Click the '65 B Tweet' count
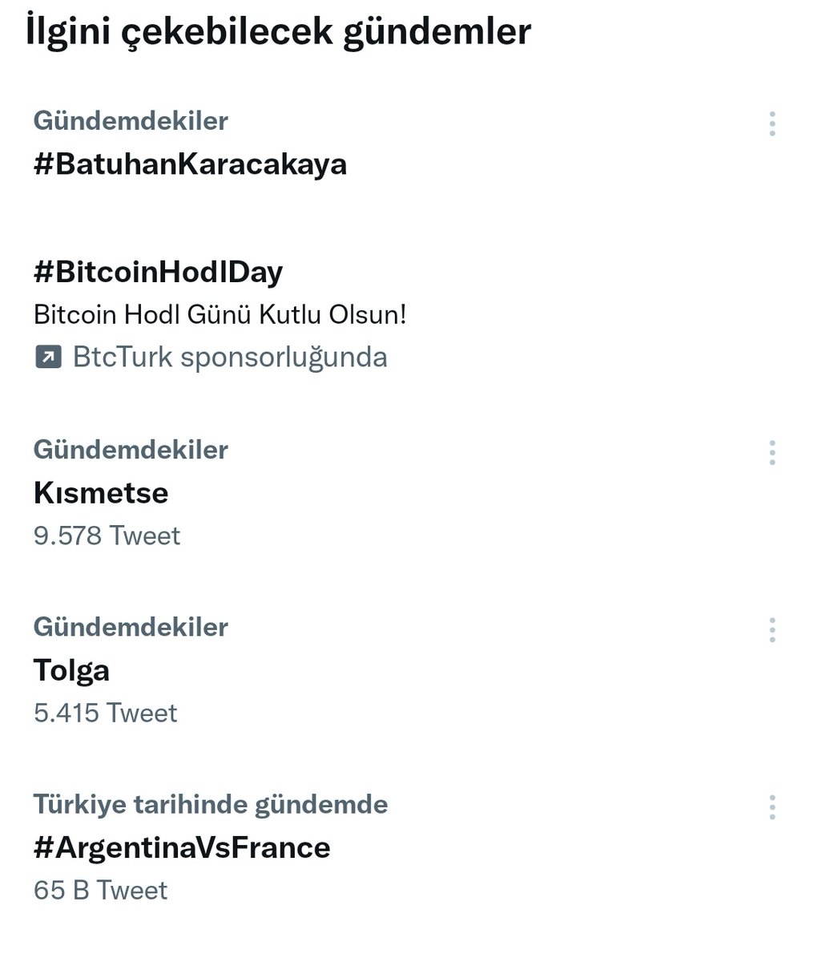814x962 pixels. tap(100, 890)
